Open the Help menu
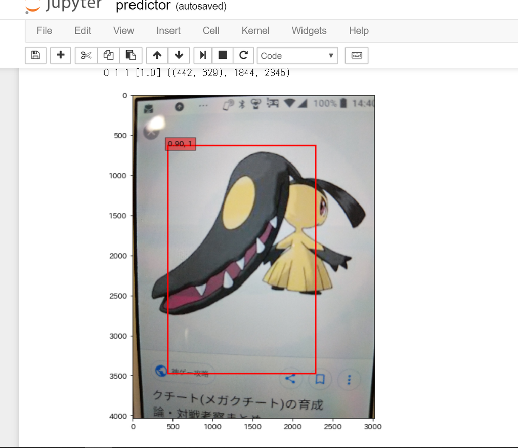 point(359,31)
